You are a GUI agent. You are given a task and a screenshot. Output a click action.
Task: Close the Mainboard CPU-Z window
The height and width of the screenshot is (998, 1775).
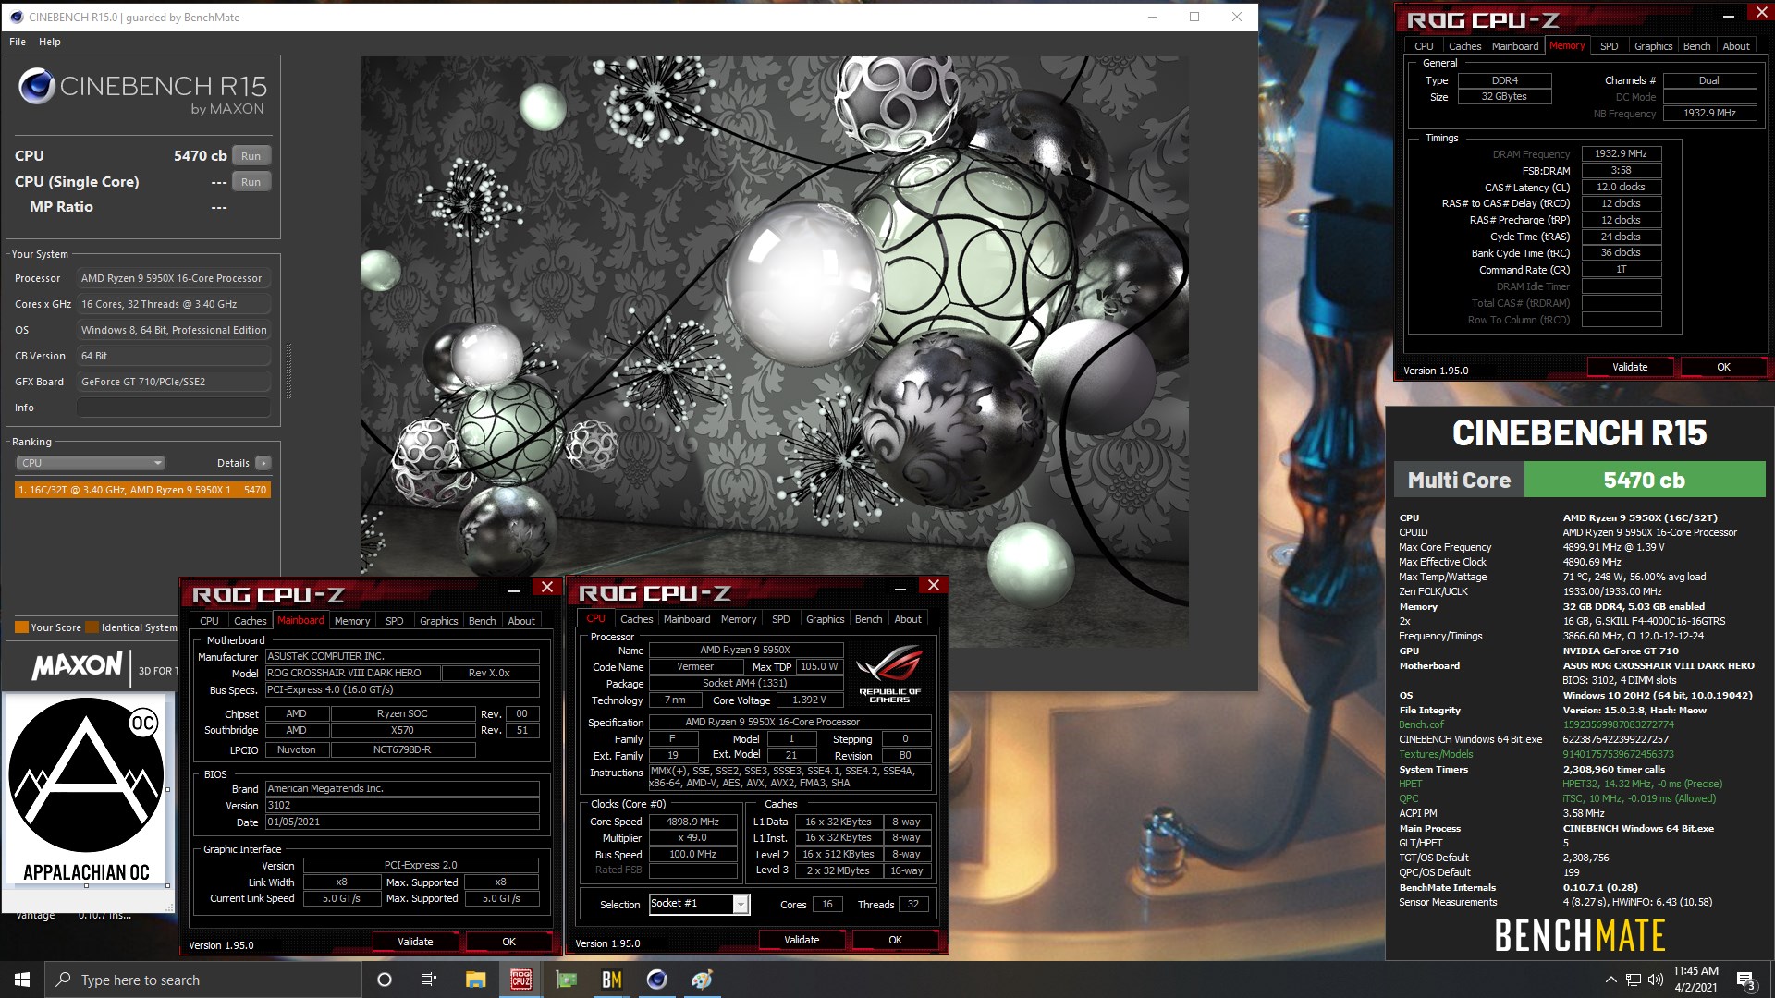pos(547,588)
